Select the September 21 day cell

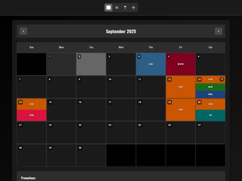pos(31,133)
